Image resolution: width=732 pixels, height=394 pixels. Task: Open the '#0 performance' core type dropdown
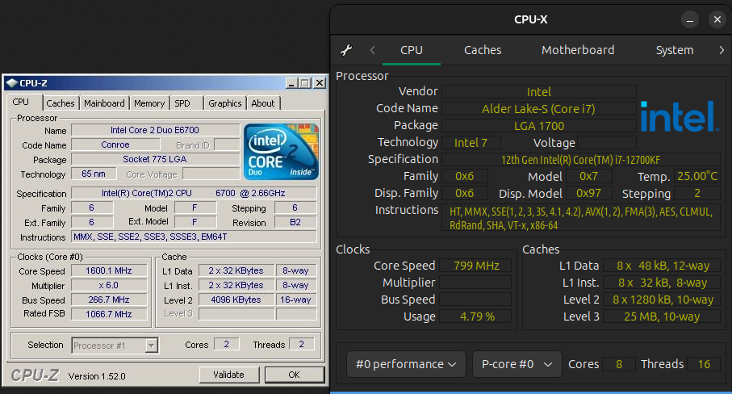(x=406, y=364)
